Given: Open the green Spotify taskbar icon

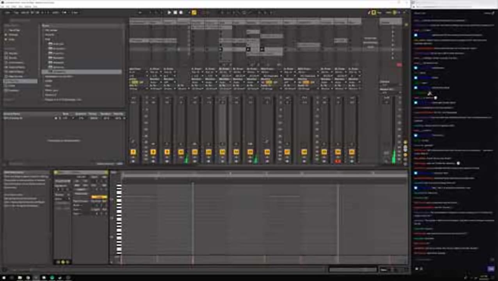Looking at the screenshot, I should [52, 277].
